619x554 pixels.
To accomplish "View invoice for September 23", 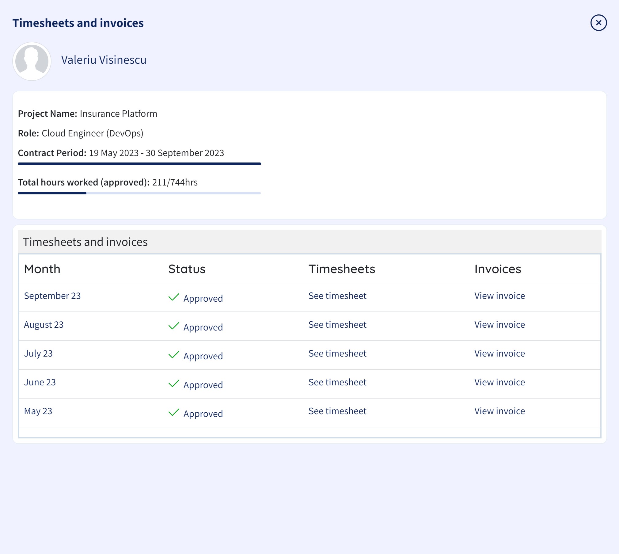I will click(499, 296).
